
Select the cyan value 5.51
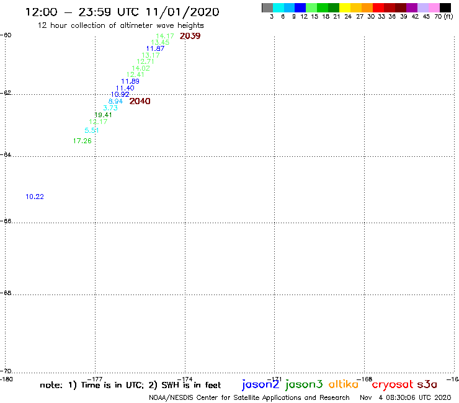pos(92,131)
